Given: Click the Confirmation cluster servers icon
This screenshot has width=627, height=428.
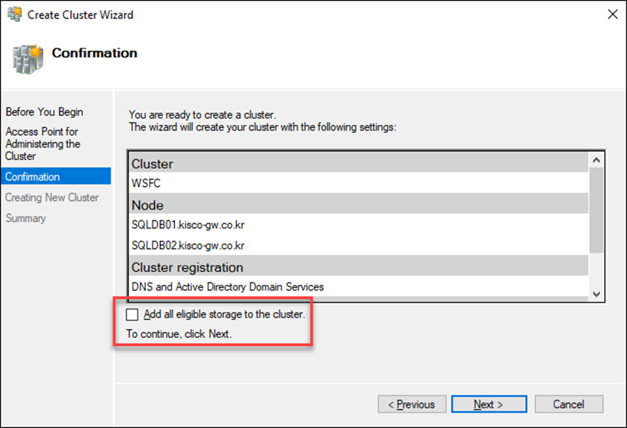Looking at the screenshot, I should 28,59.
